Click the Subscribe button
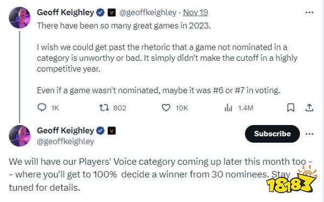Screen dimensions: 324x202 pos(272,134)
